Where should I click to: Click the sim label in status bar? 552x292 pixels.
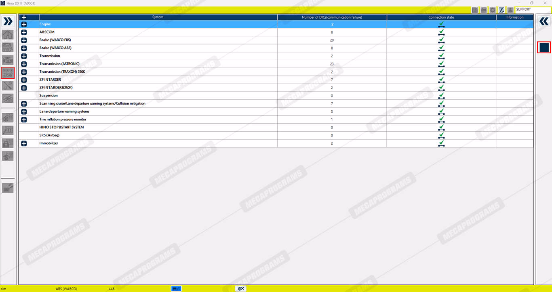(x=4, y=289)
